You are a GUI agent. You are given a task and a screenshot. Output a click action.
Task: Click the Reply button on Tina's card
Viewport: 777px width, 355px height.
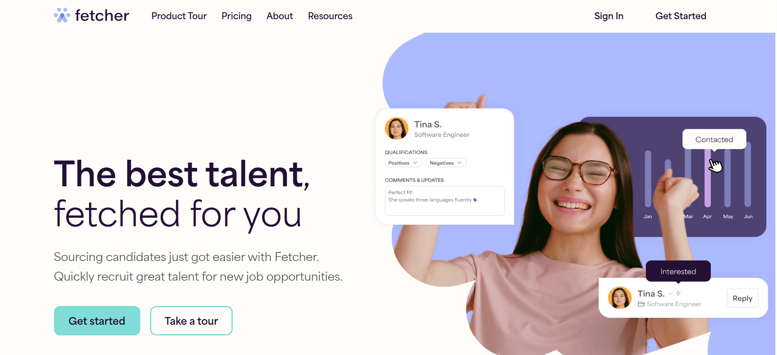point(742,298)
